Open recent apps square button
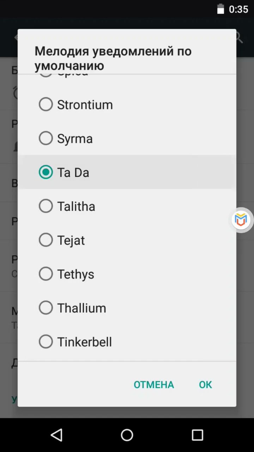The width and height of the screenshot is (254, 452). pyautogui.click(x=198, y=435)
